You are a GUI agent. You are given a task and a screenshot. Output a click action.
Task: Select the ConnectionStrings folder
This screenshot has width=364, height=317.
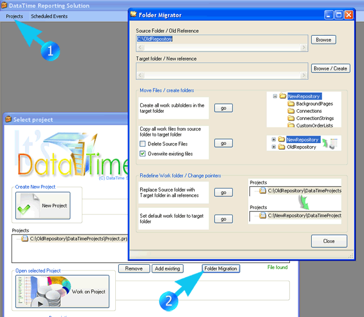tap(315, 118)
